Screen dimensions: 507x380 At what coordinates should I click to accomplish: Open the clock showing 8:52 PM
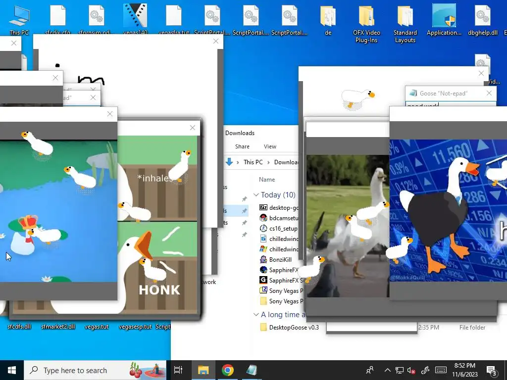pyautogui.click(x=464, y=370)
